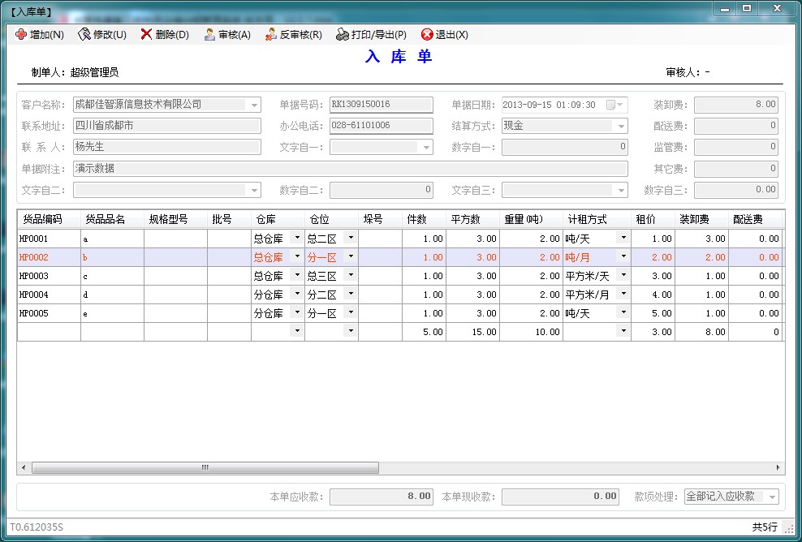The width and height of the screenshot is (802, 542).
Task: Open the 客户名称 dropdown
Action: tap(254, 105)
